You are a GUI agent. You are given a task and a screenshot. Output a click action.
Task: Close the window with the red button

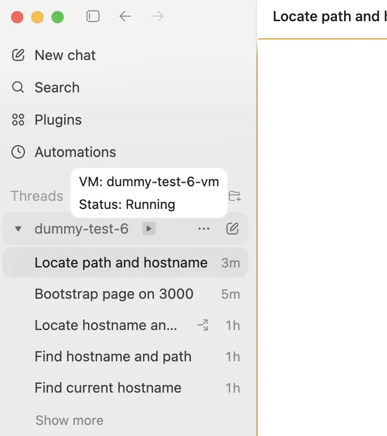17,17
